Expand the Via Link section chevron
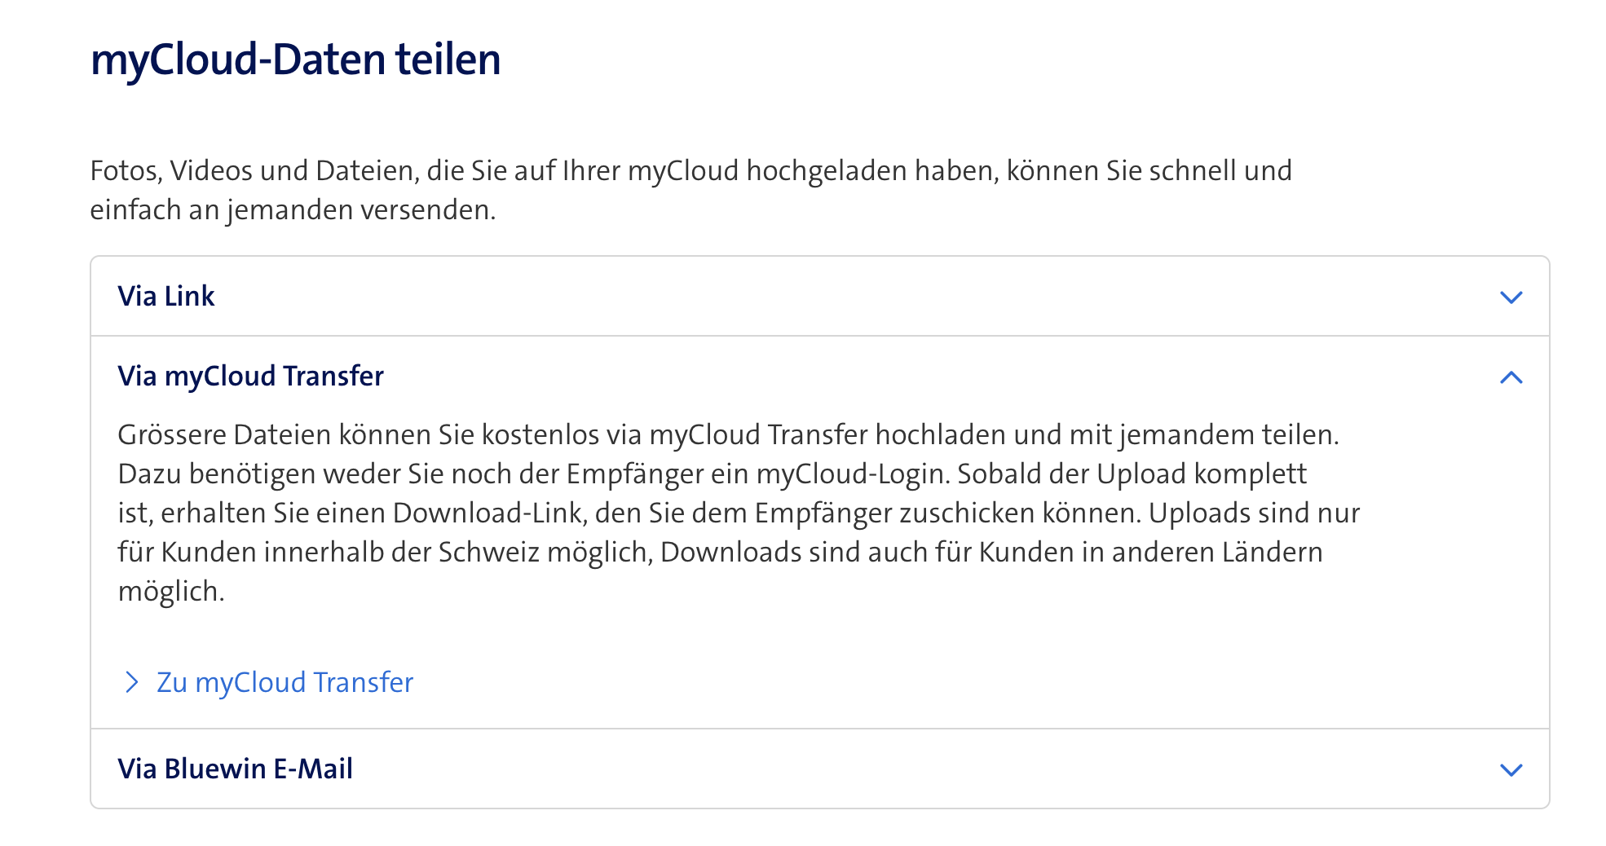Image resolution: width=1606 pixels, height=846 pixels. 1511,297
